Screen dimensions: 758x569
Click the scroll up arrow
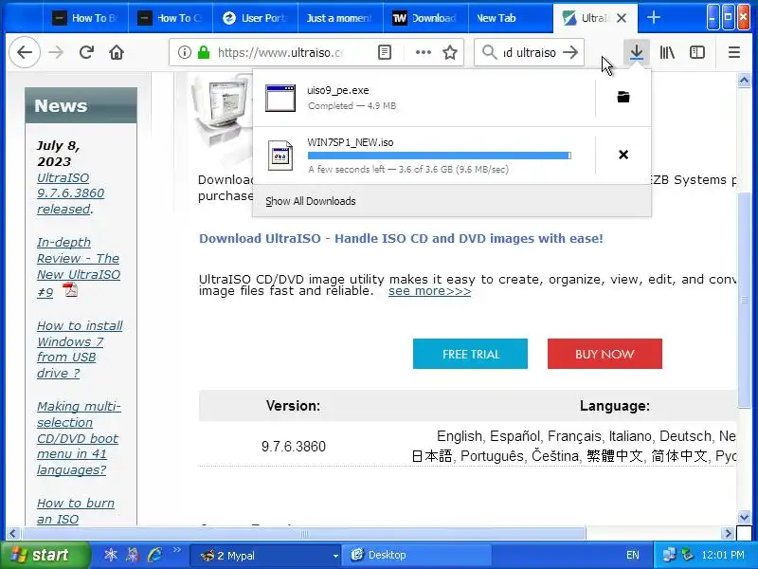[744, 80]
